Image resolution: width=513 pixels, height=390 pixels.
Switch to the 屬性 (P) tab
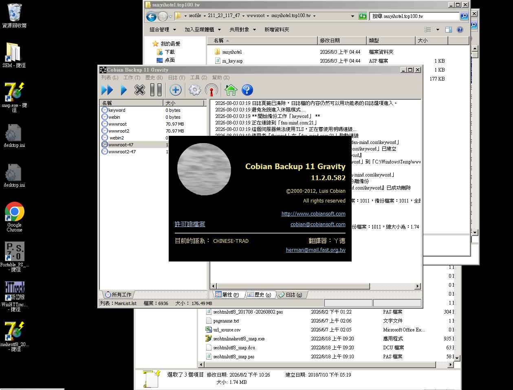227,294
